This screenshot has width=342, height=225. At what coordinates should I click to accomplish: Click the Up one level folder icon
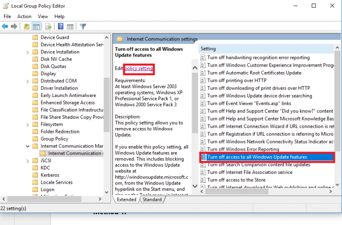[26, 27]
